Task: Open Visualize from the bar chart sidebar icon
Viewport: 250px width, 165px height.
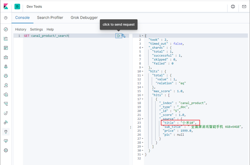Action: point(6,38)
